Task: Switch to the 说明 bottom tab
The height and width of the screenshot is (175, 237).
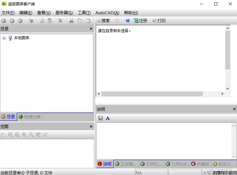Action: point(105,164)
